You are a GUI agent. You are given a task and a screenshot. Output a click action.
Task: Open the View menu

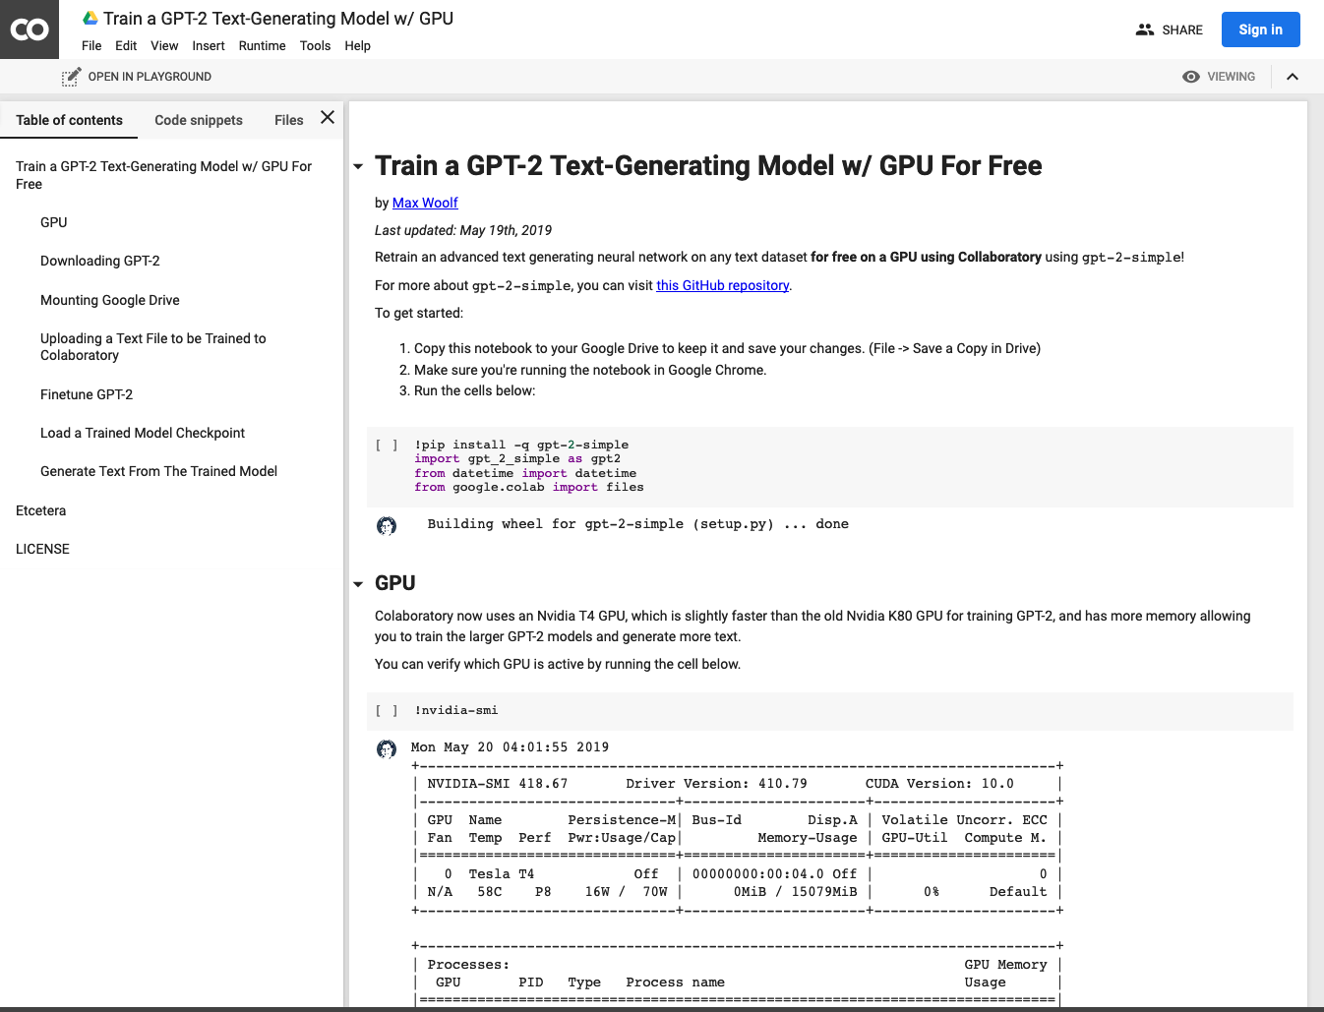click(164, 45)
